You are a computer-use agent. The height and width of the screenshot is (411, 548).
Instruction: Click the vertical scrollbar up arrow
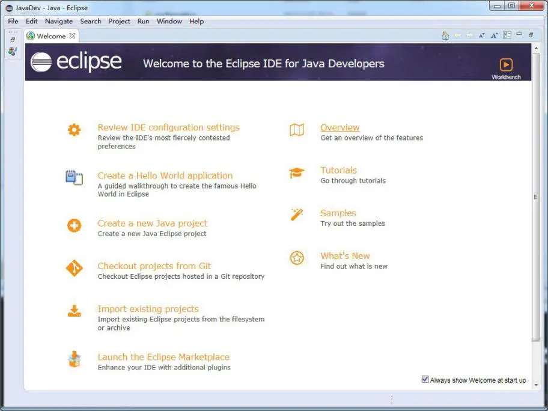point(536,48)
